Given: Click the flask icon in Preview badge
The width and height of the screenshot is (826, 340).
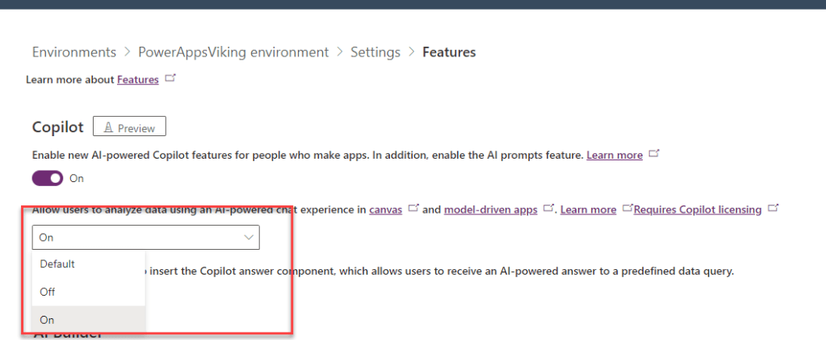Looking at the screenshot, I should point(107,127).
